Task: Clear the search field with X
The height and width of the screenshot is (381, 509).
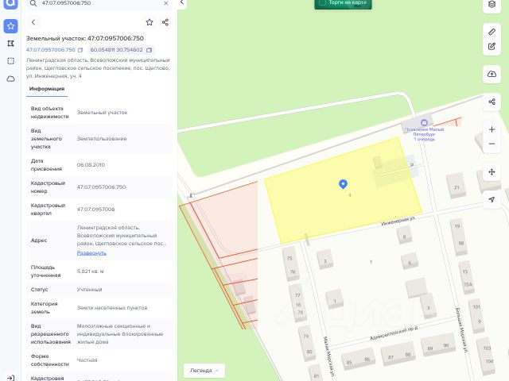Action: [x=166, y=3]
